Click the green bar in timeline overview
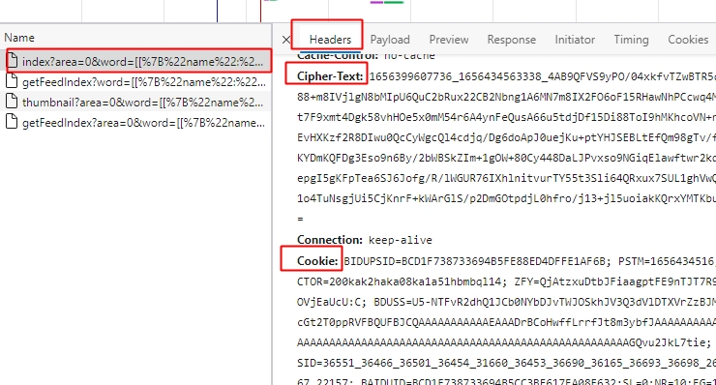Image resolution: width=716 pixels, height=385 pixels. click(394, 2)
